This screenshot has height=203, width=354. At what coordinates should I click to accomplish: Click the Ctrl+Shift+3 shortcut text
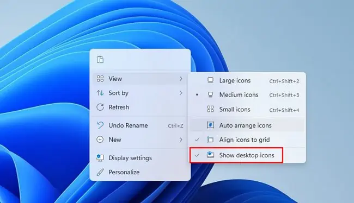coord(284,95)
